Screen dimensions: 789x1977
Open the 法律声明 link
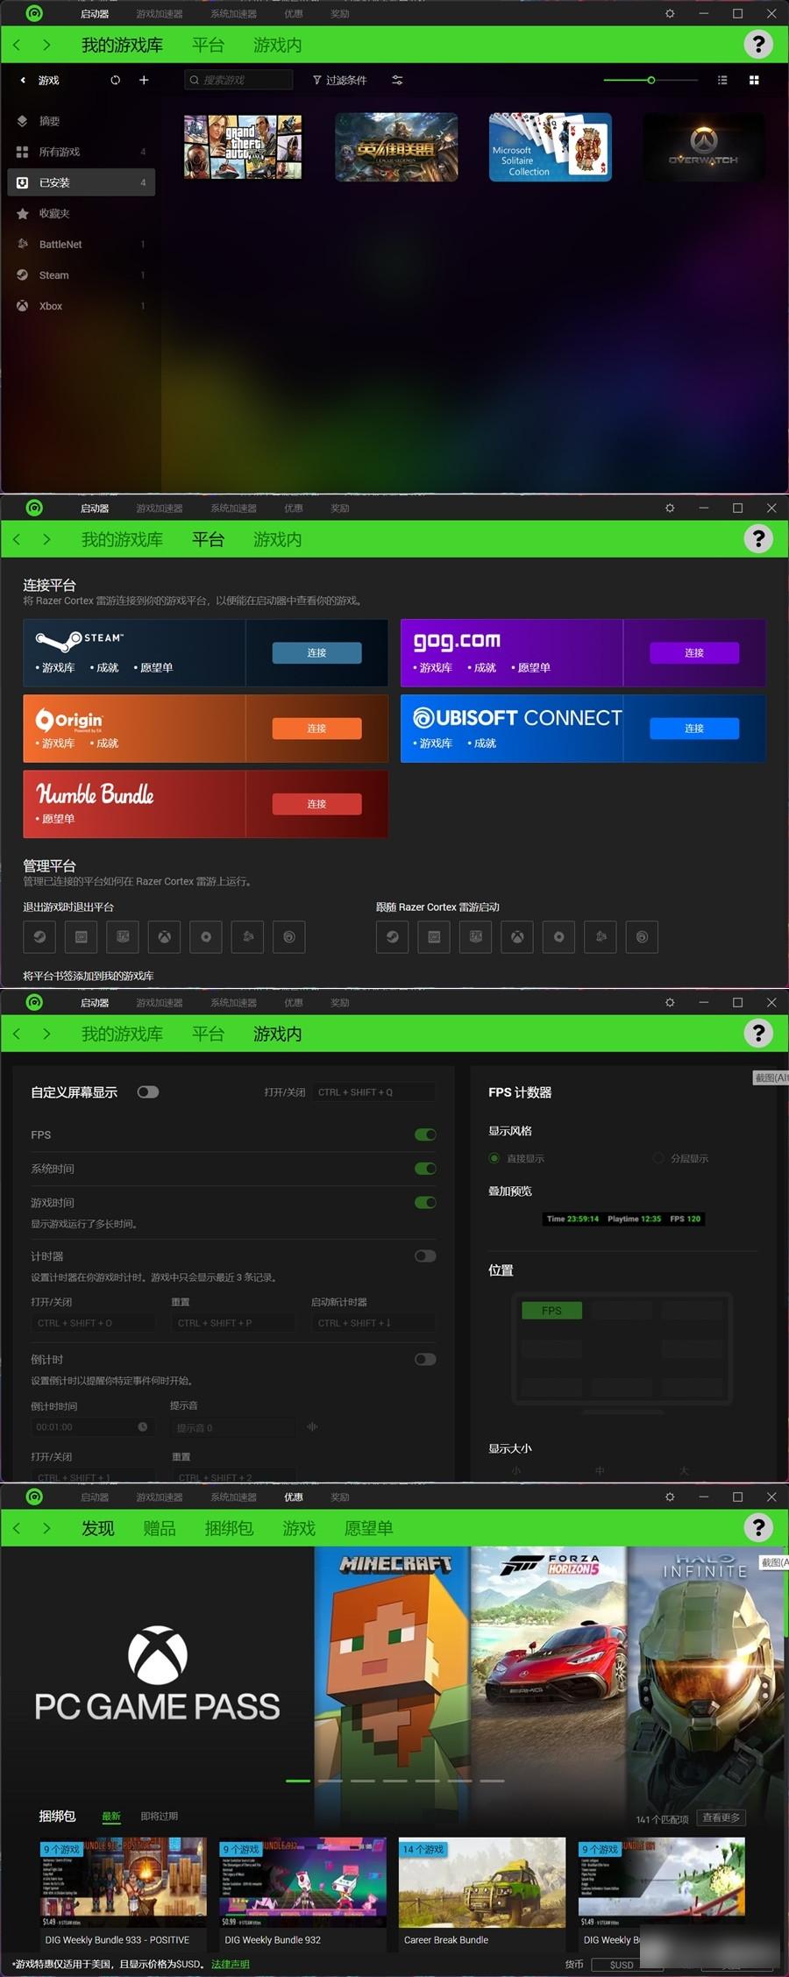coord(230,1964)
